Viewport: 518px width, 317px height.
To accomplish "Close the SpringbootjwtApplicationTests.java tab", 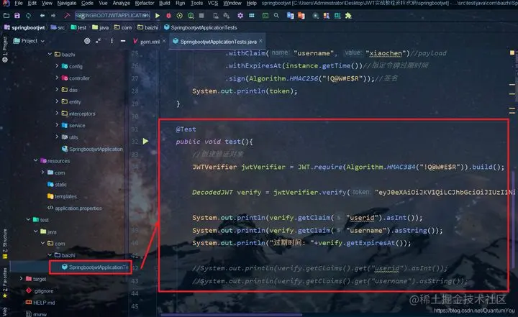I will pyautogui.click(x=261, y=41).
